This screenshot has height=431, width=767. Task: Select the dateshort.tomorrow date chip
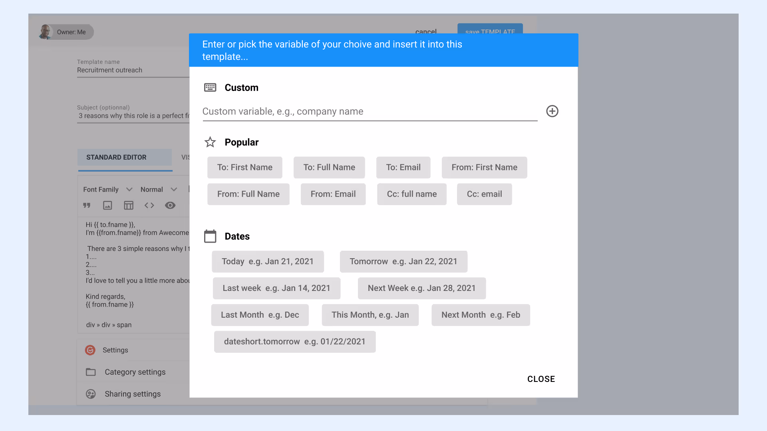point(294,342)
